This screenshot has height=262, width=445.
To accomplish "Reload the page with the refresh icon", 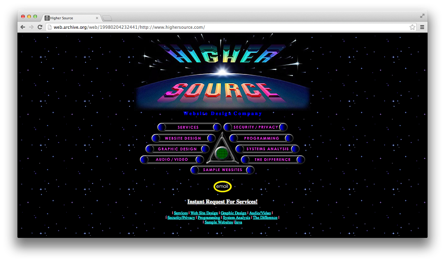I will [40, 27].
